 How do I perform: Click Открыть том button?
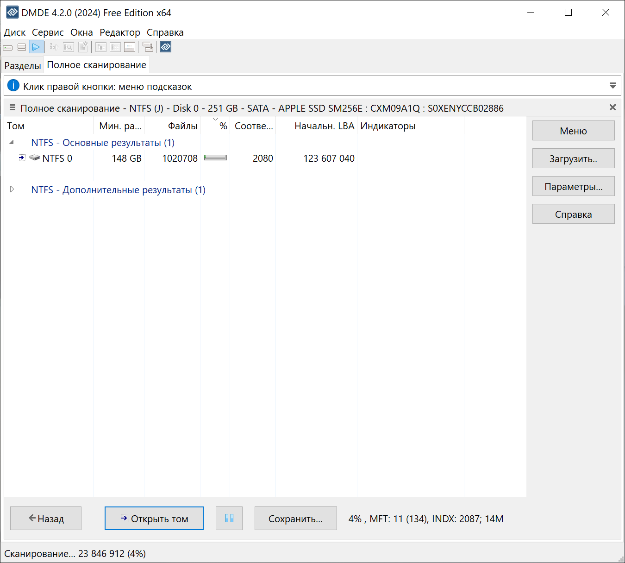(x=154, y=518)
